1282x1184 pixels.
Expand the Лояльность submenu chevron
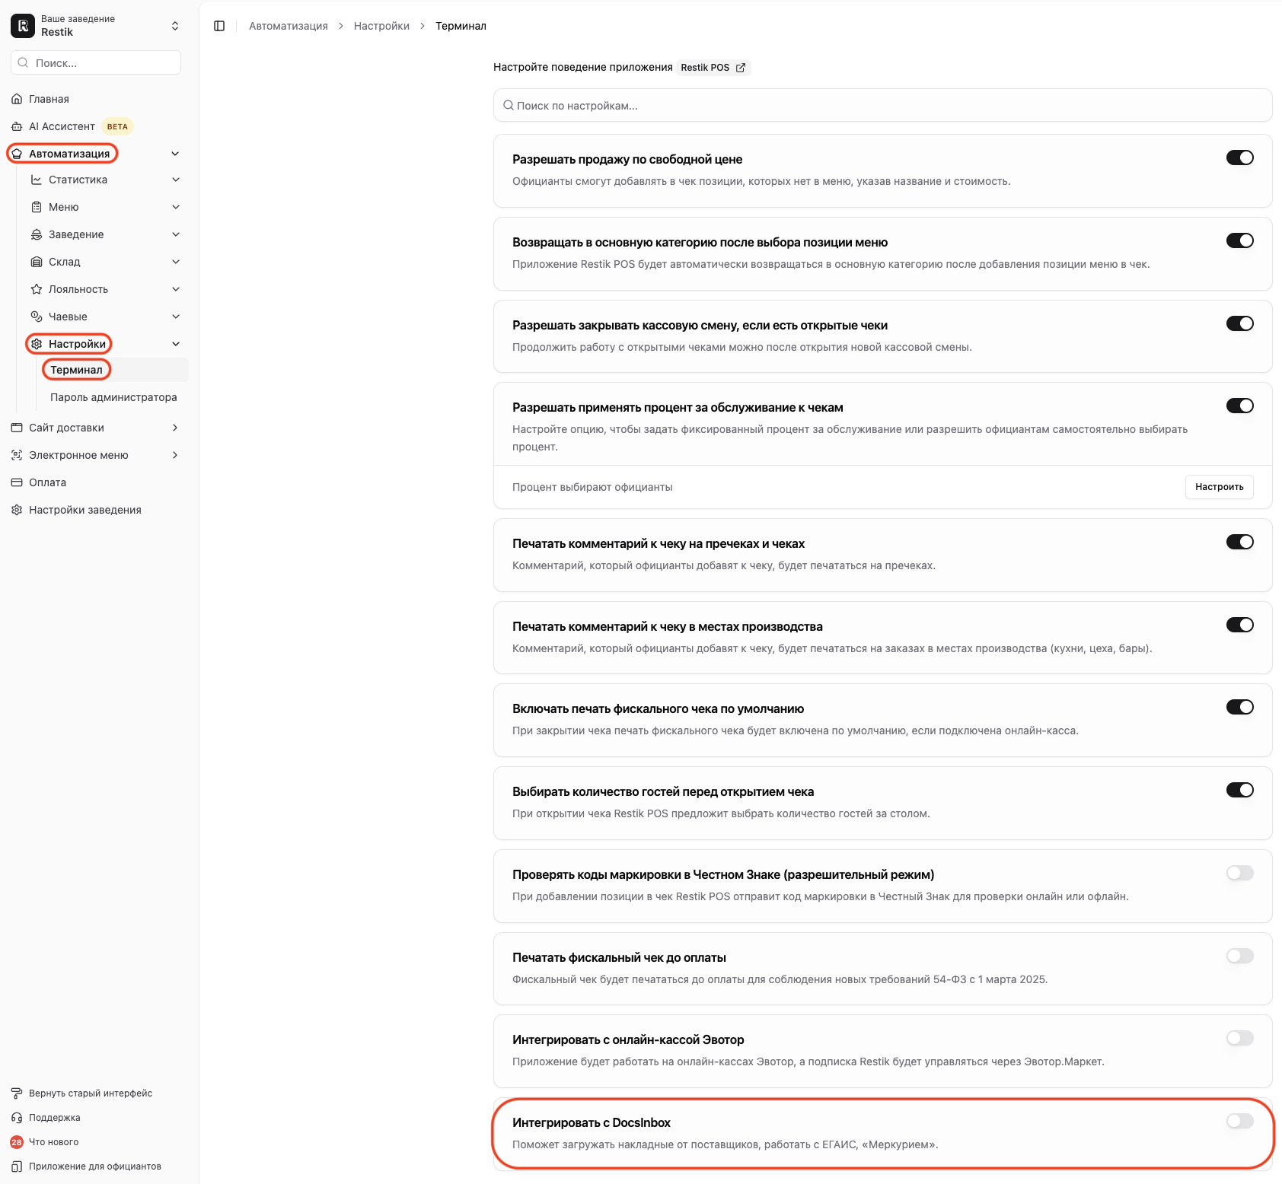[176, 289]
